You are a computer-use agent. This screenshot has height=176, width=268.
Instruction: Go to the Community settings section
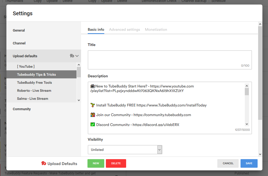pos(22,109)
